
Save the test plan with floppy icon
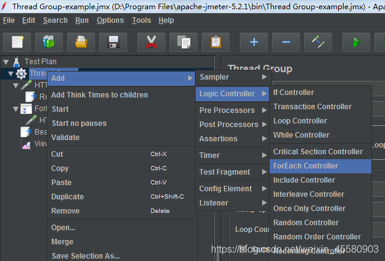[x=113, y=42]
